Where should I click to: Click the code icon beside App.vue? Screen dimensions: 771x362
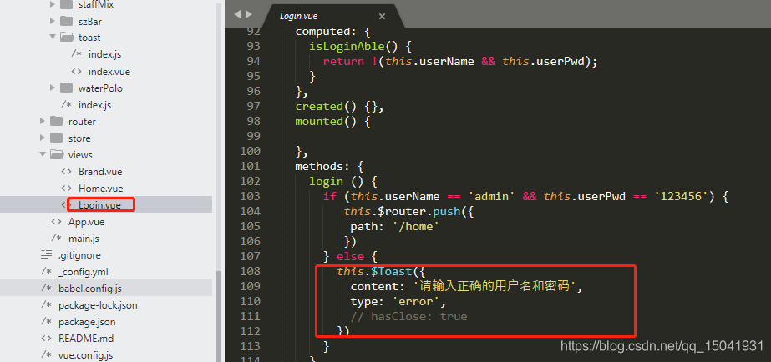click(57, 222)
